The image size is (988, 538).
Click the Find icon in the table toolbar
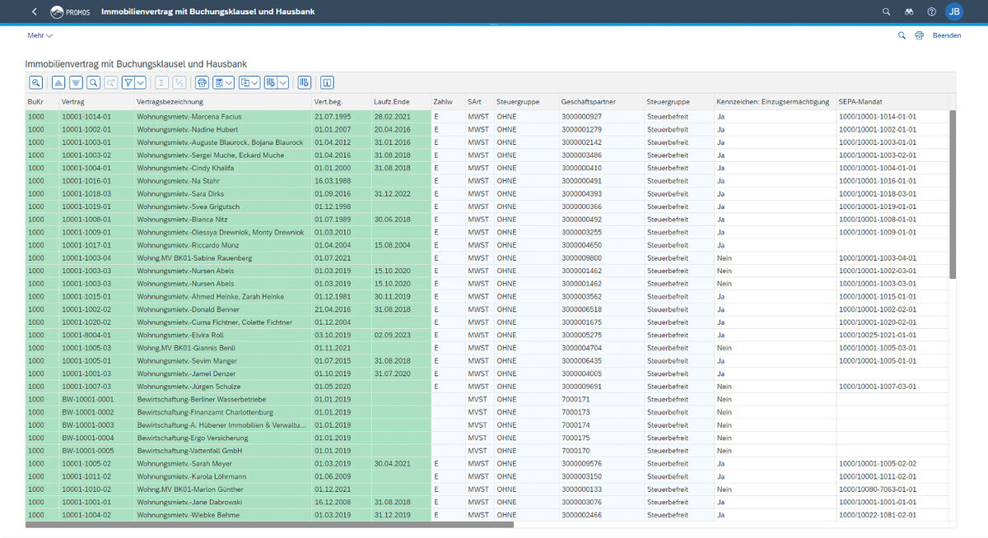(x=94, y=82)
